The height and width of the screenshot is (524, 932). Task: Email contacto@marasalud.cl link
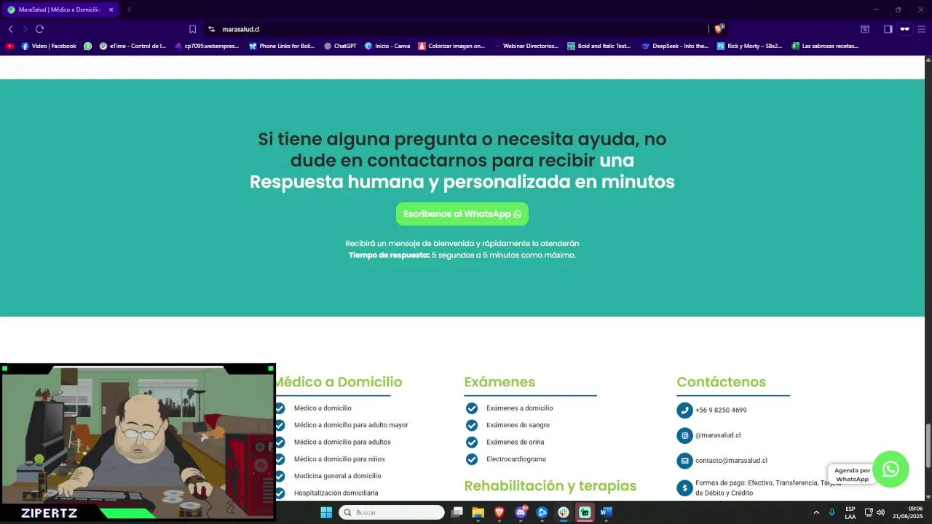click(731, 461)
